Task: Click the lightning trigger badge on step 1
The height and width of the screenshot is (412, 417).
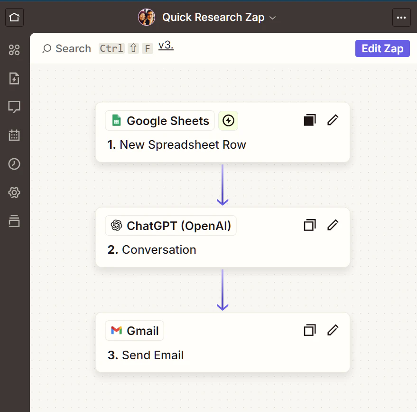Action: [x=228, y=121]
